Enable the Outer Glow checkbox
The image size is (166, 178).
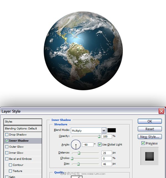pos(7,147)
